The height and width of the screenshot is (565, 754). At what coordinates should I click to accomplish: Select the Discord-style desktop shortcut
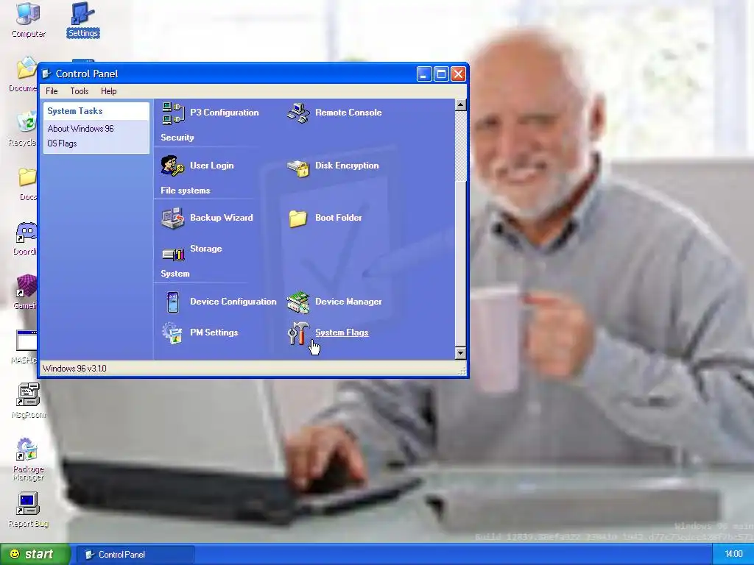(x=25, y=239)
